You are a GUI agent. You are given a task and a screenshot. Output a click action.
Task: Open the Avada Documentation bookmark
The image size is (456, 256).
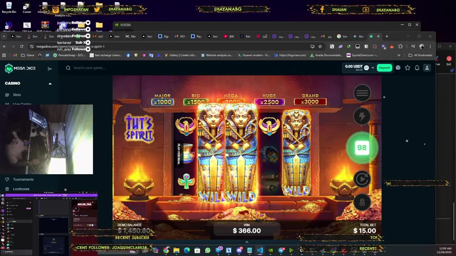click(326, 55)
